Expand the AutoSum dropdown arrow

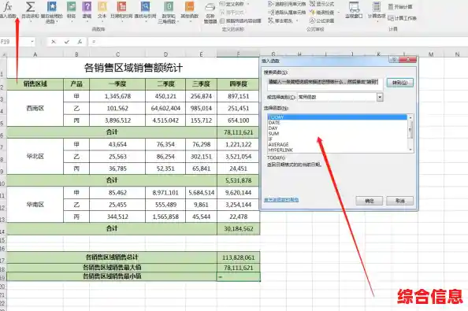[30, 21]
